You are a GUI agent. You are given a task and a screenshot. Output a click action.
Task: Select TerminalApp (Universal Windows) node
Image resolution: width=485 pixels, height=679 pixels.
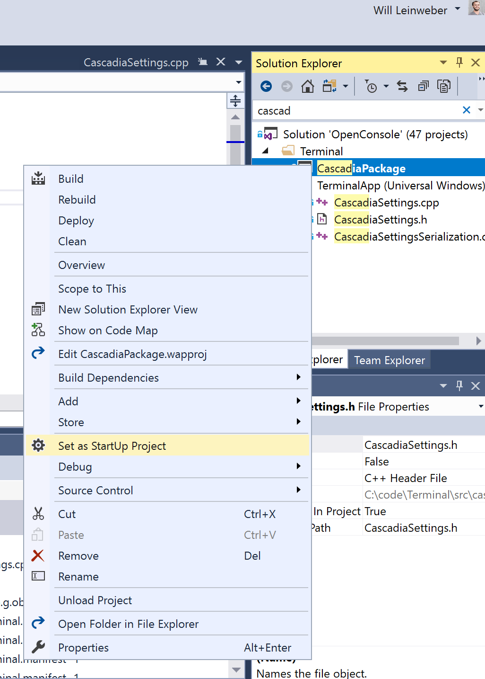point(401,185)
